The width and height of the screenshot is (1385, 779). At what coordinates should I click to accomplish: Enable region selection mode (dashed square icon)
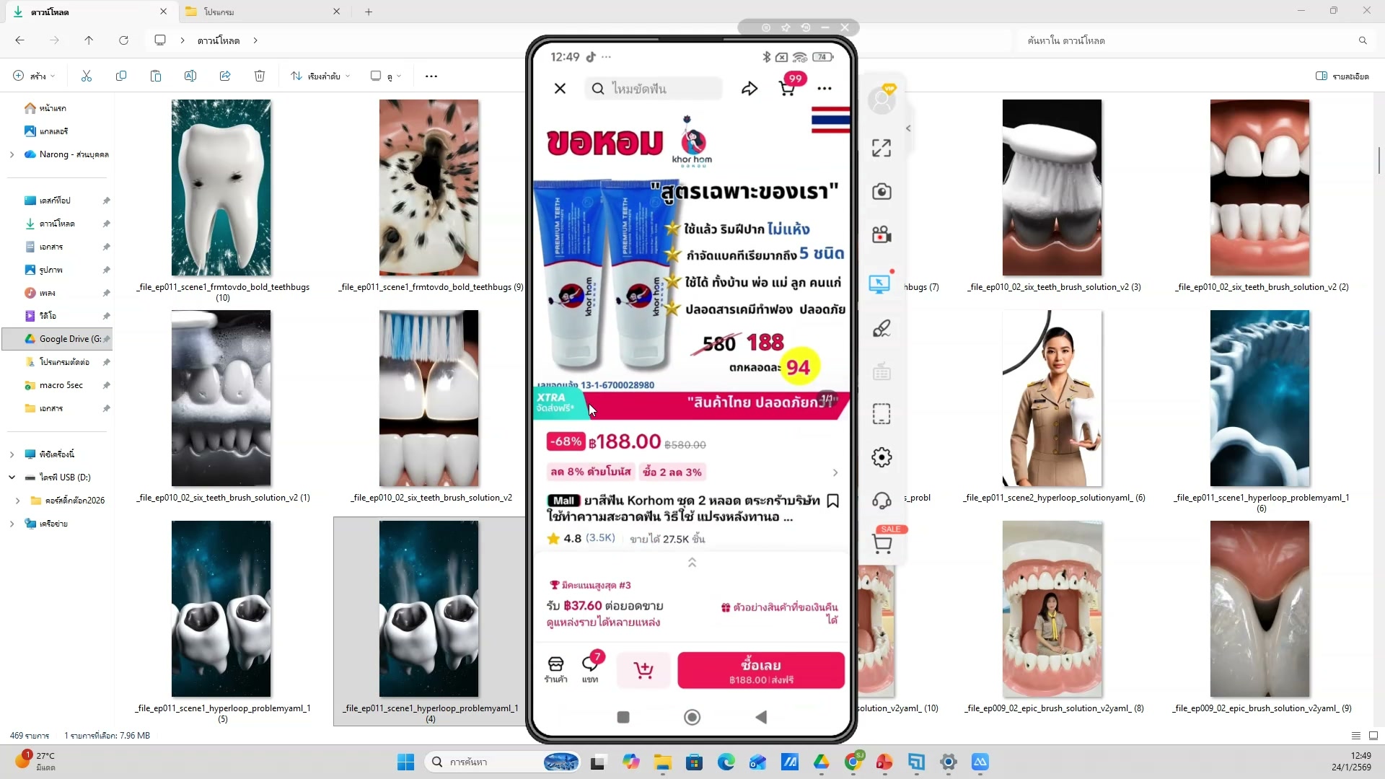pyautogui.click(x=881, y=413)
